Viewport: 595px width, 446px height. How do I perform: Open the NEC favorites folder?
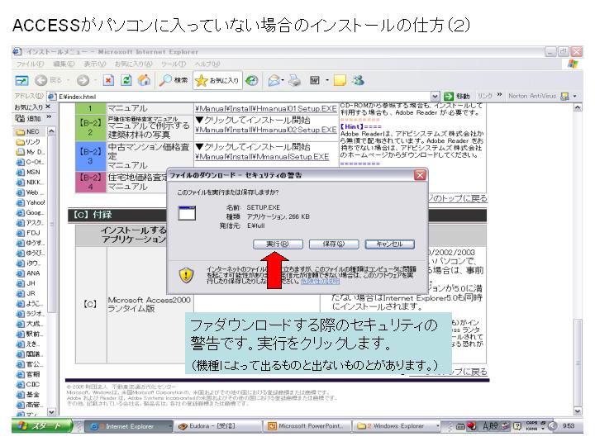[x=27, y=131]
